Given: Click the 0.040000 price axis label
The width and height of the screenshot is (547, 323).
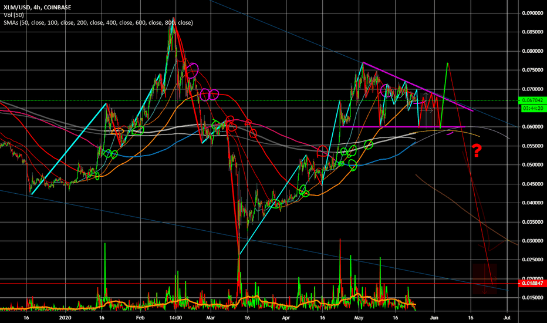Looking at the screenshot, I should point(533,203).
